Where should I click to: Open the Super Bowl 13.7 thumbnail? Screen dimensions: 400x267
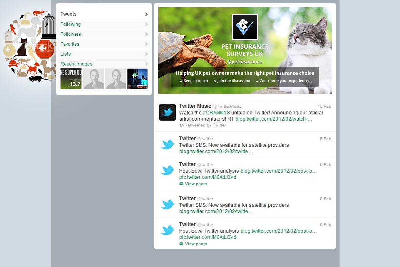pyautogui.click(x=71, y=79)
